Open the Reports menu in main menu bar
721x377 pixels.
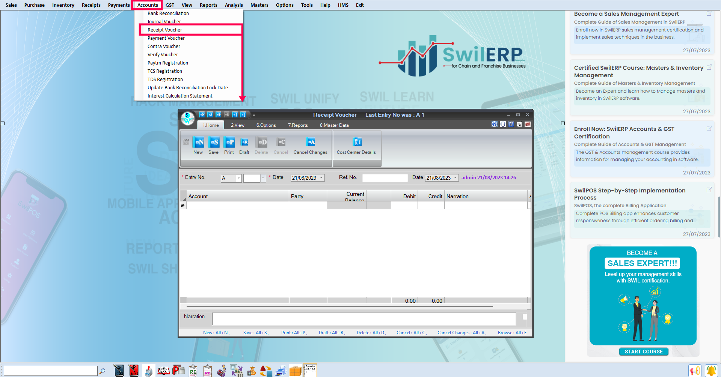[208, 5]
